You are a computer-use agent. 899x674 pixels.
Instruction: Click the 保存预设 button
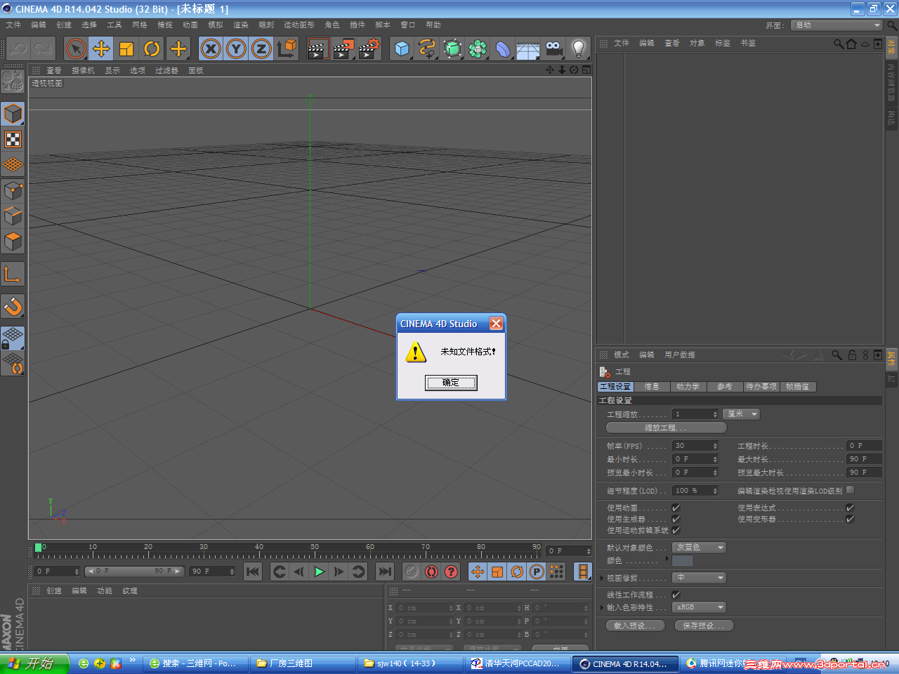click(x=704, y=626)
